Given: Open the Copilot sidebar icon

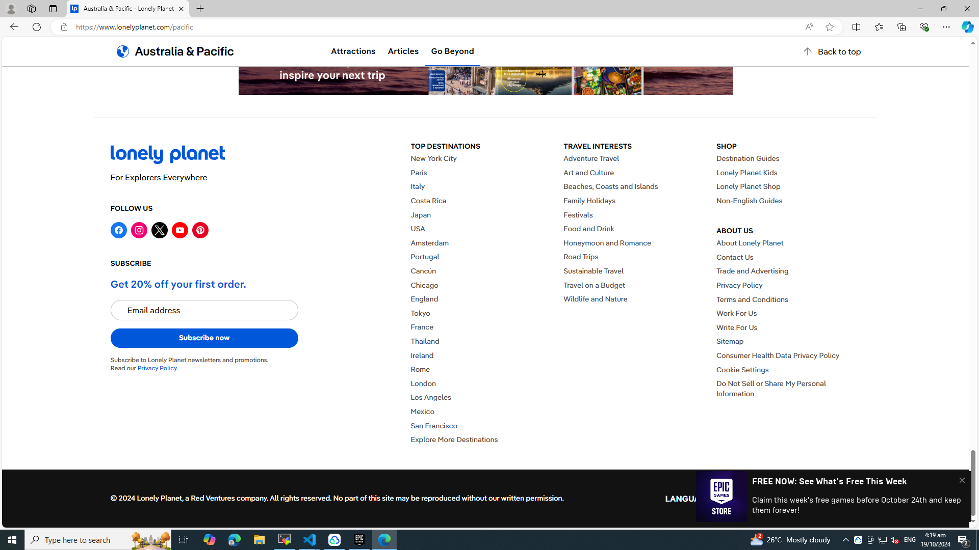Looking at the screenshot, I should click(967, 27).
